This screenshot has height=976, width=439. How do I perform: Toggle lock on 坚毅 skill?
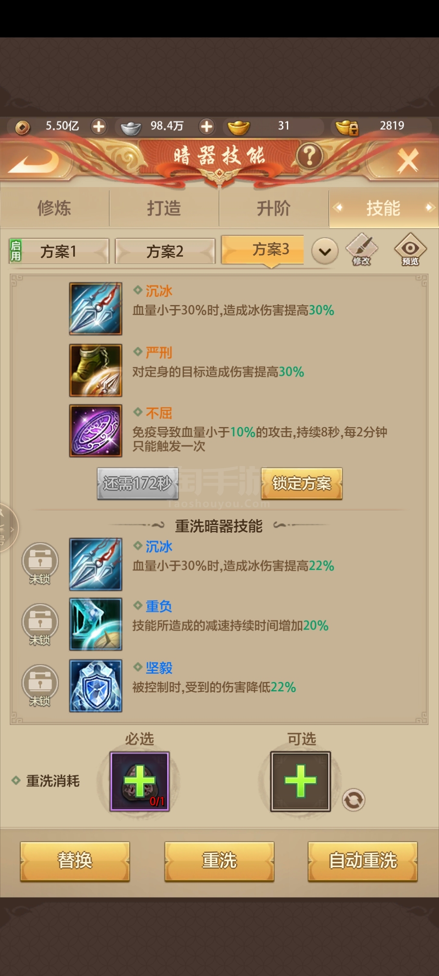pos(40,685)
